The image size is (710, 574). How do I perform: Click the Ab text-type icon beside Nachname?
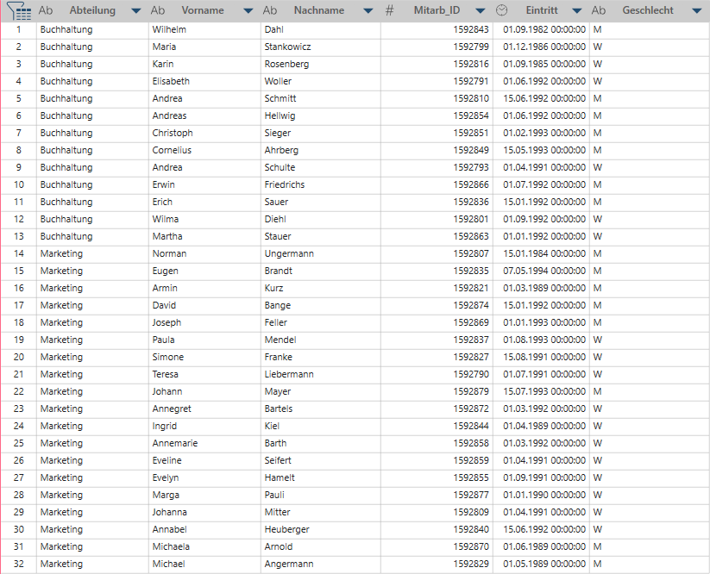270,10
